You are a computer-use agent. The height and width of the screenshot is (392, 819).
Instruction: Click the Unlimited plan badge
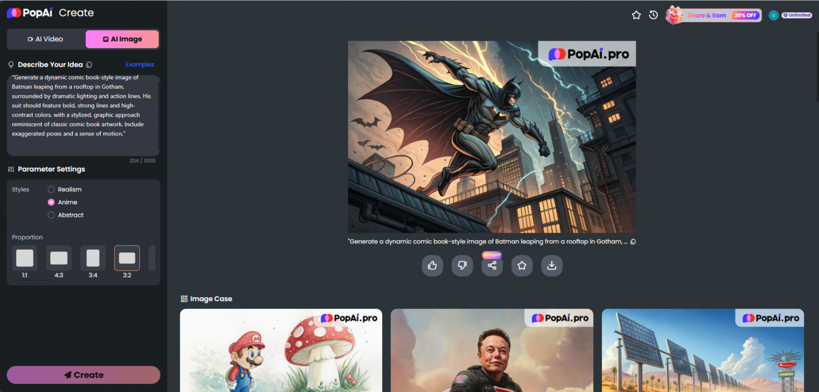point(797,15)
